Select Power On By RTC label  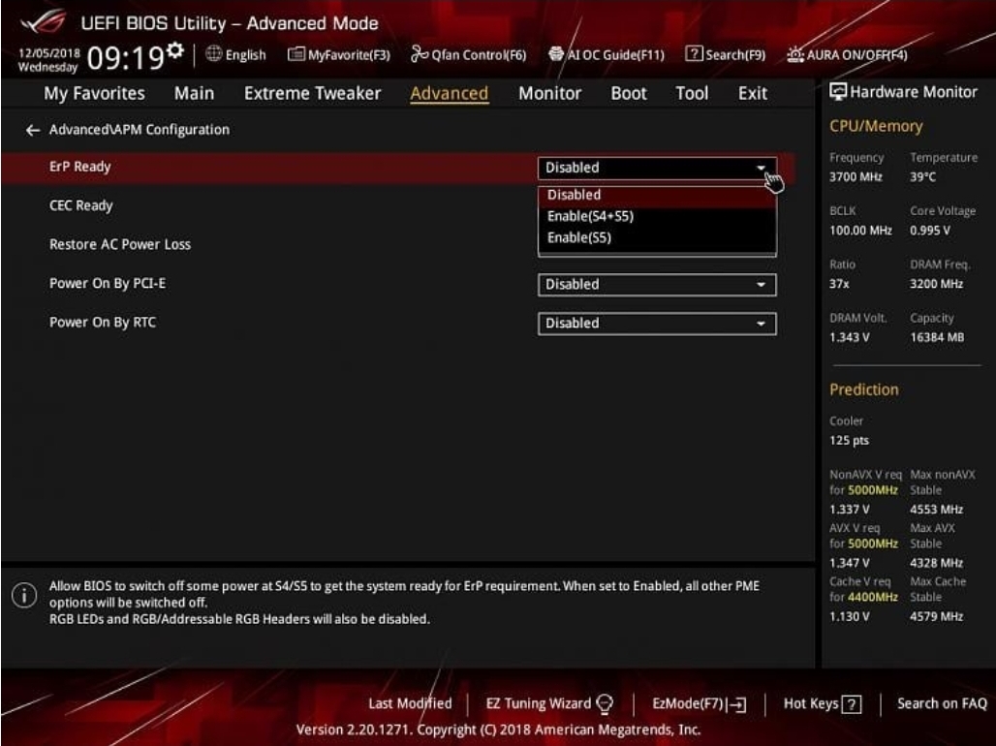click(103, 323)
